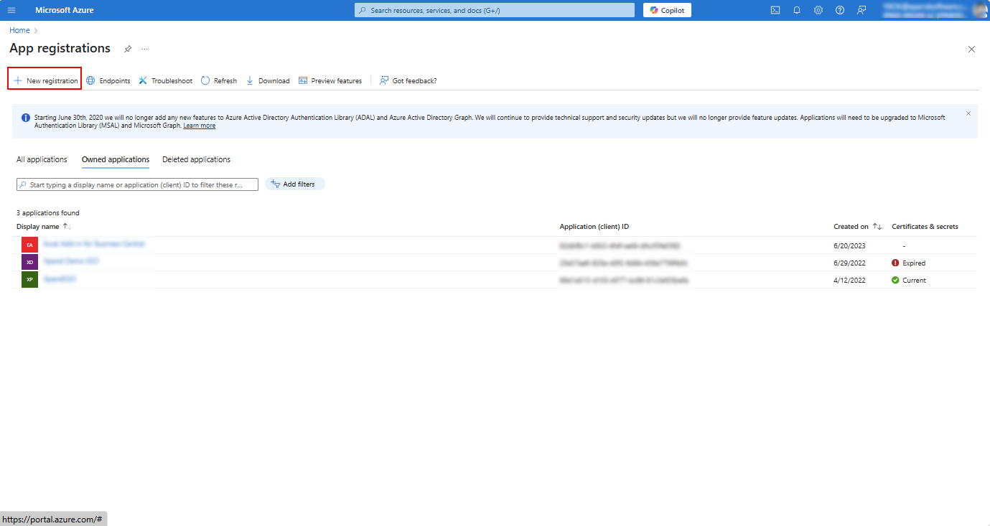Image resolution: width=990 pixels, height=526 pixels.
Task: Open the Azure portal hamburger menu
Action: point(11,10)
